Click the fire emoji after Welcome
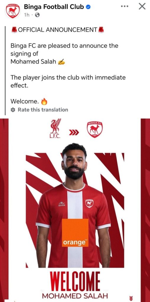Viewport: 150px width, 302px height. (44, 101)
